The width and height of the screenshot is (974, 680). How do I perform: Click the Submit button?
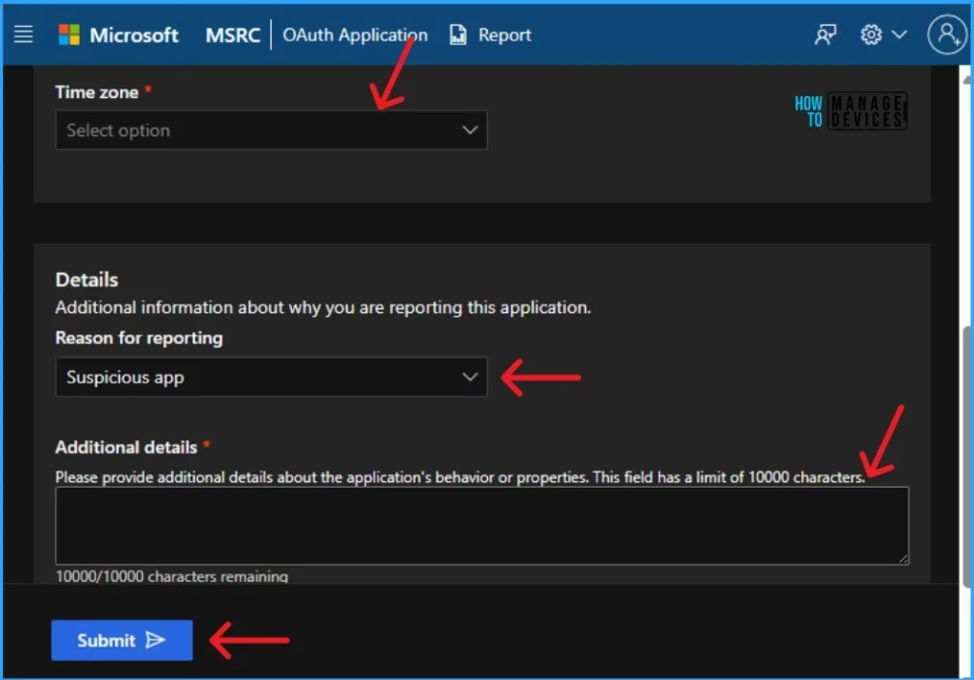pos(122,640)
